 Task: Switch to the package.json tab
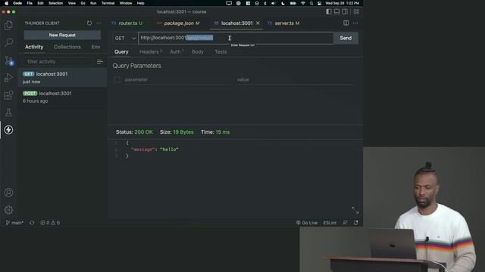(x=178, y=23)
